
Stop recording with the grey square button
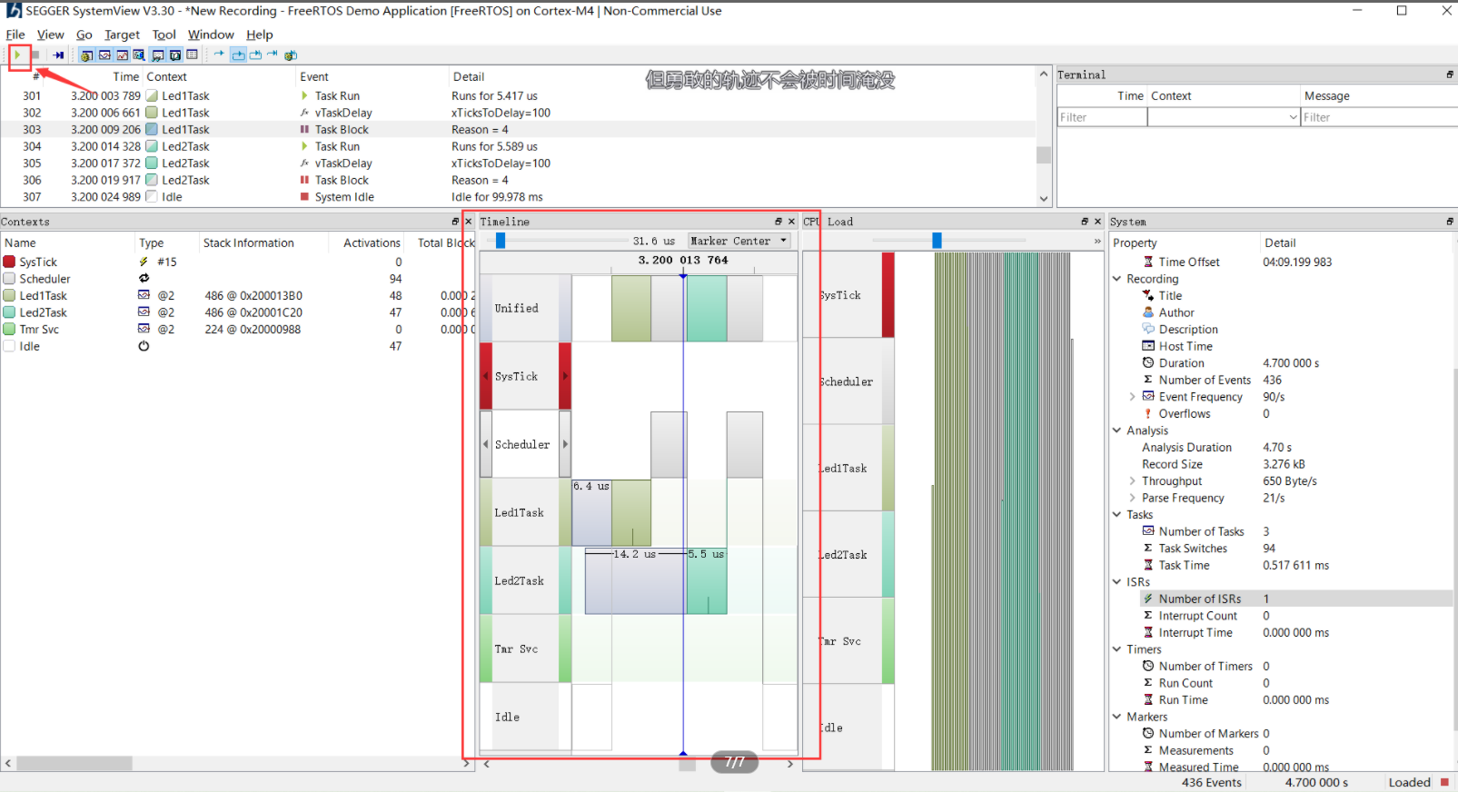pos(35,54)
